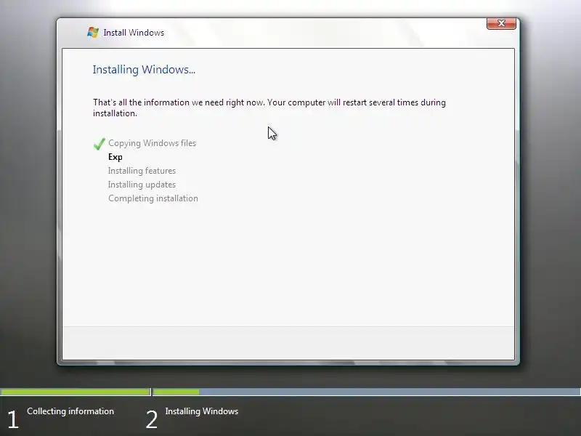The height and width of the screenshot is (436, 581).
Task: Click the bold "Exp" step text
Action: [115, 157]
